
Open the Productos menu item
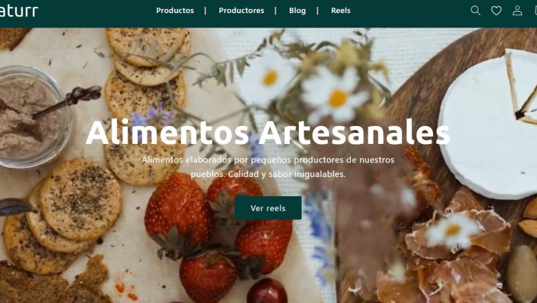coord(175,10)
